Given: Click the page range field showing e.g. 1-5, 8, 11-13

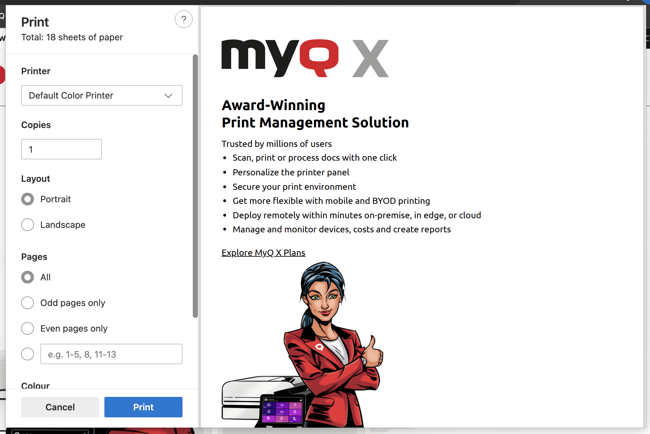Looking at the screenshot, I should (x=111, y=354).
